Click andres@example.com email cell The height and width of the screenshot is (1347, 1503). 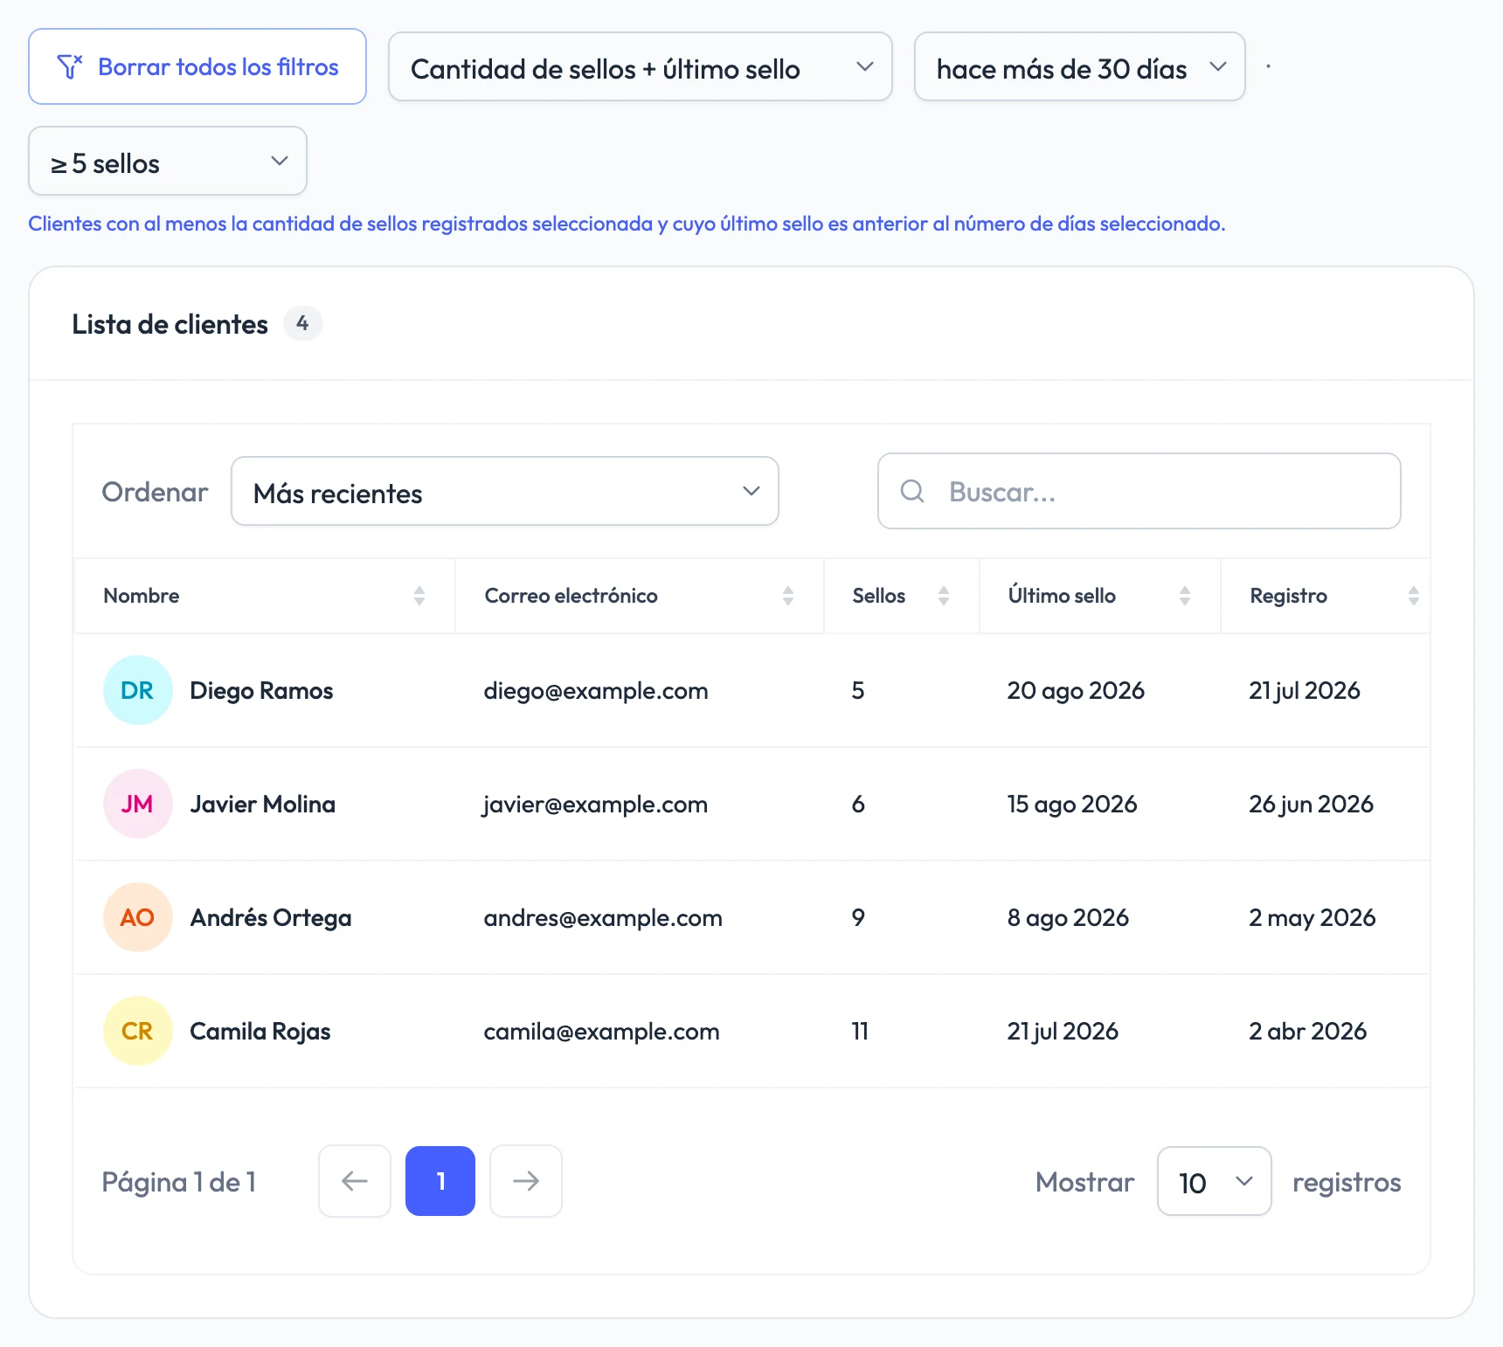(x=603, y=918)
